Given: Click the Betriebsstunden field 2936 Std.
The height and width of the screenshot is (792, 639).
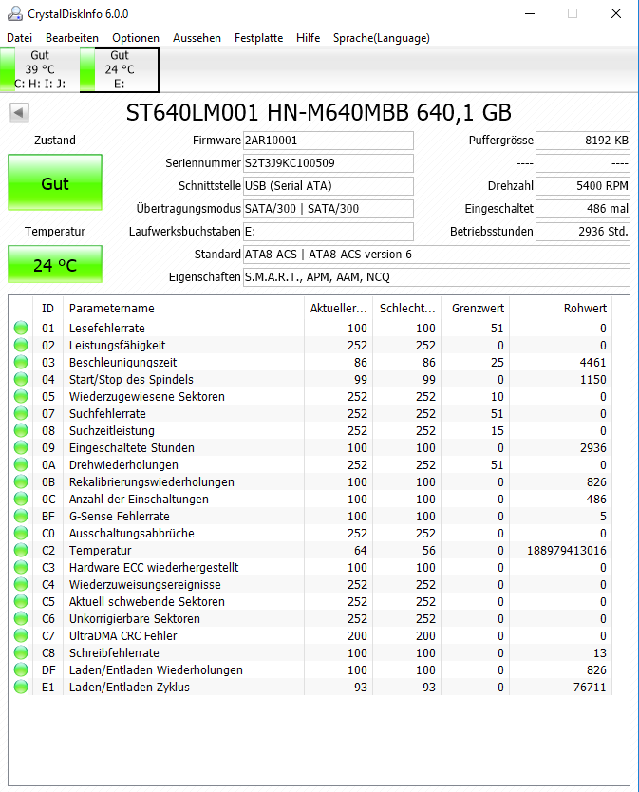Looking at the screenshot, I should [583, 232].
